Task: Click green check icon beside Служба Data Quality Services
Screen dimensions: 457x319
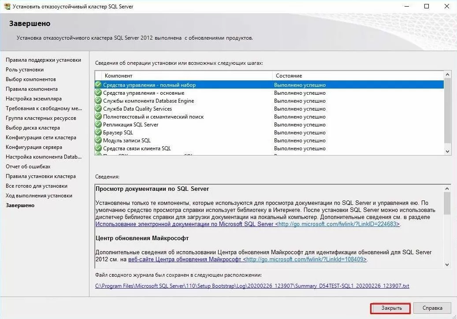Action: click(x=99, y=108)
